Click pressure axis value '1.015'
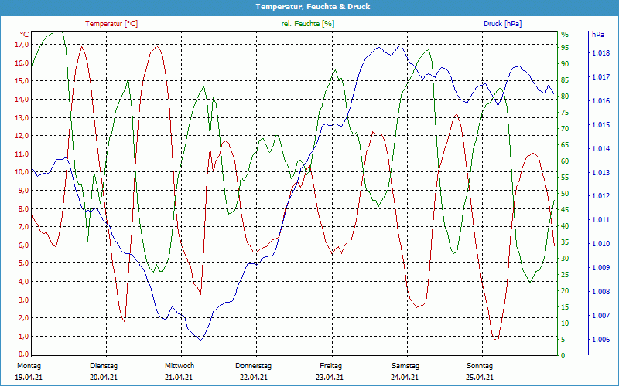 (x=601, y=125)
